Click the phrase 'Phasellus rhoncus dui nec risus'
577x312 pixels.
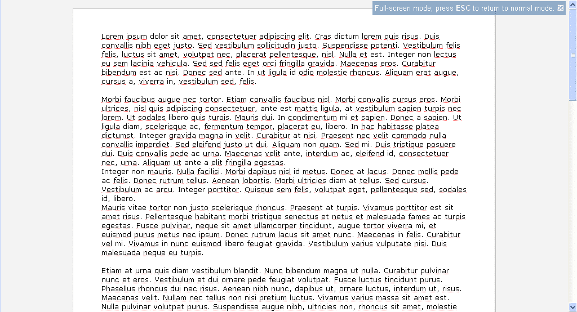[x=159, y=289]
